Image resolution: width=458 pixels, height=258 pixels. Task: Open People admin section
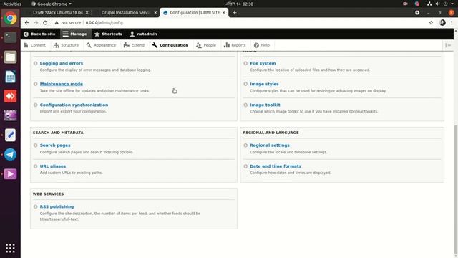point(206,45)
